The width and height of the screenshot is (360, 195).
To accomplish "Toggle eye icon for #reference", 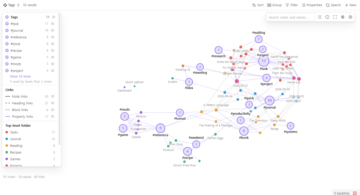I will pyautogui.click(x=53, y=37).
